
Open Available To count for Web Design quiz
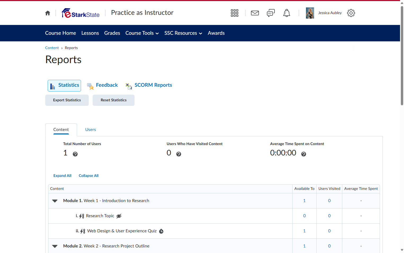coord(304,231)
